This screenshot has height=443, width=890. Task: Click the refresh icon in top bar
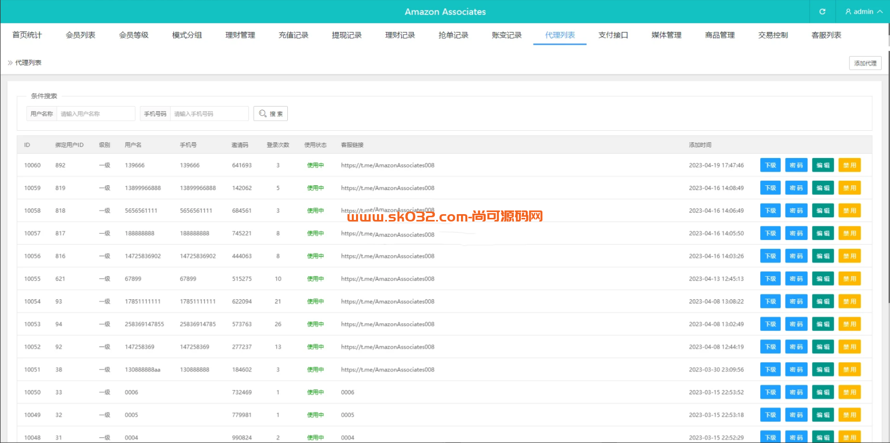coord(822,12)
